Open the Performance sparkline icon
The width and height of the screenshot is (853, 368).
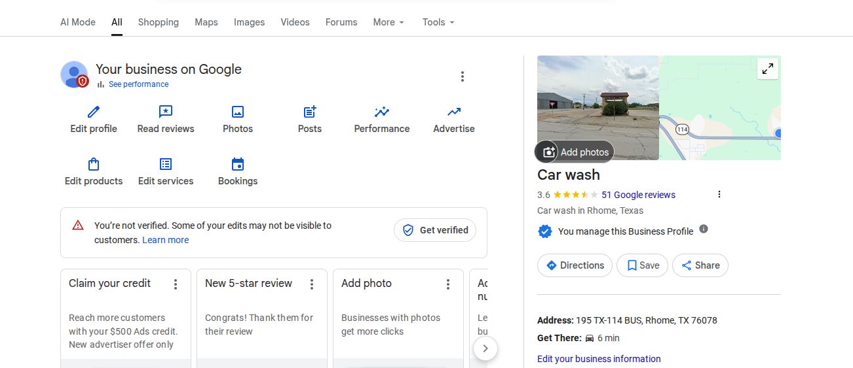[x=382, y=112]
